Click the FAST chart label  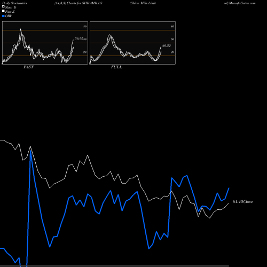coord(28,67)
